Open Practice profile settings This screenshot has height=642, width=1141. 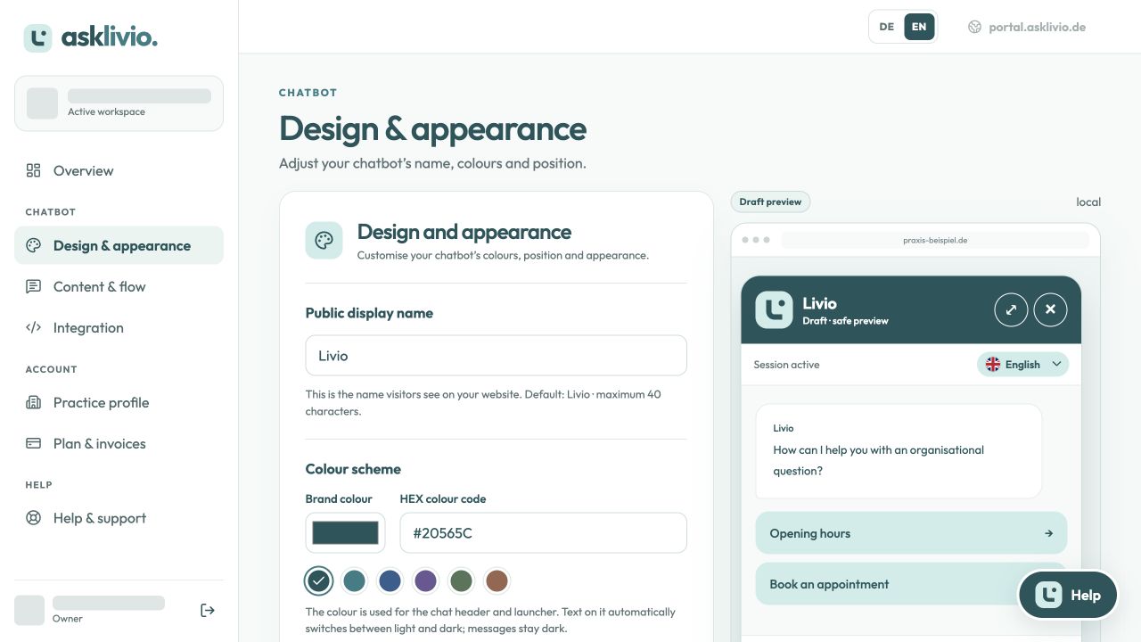pyautogui.click(x=119, y=402)
